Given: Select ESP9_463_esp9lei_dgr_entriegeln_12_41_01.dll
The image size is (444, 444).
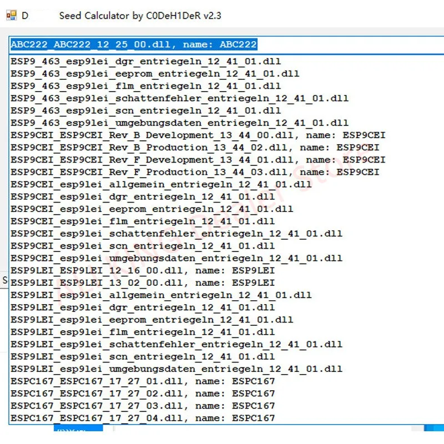Looking at the screenshot, I should coord(146,62).
